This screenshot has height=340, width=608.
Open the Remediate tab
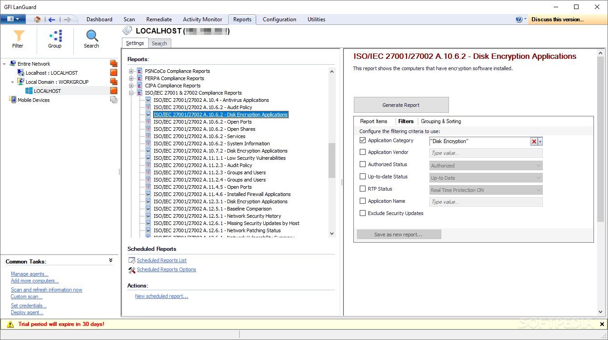click(x=159, y=19)
